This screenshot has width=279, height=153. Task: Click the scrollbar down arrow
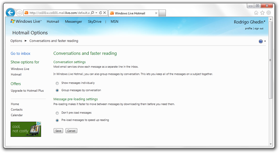(x=271, y=144)
